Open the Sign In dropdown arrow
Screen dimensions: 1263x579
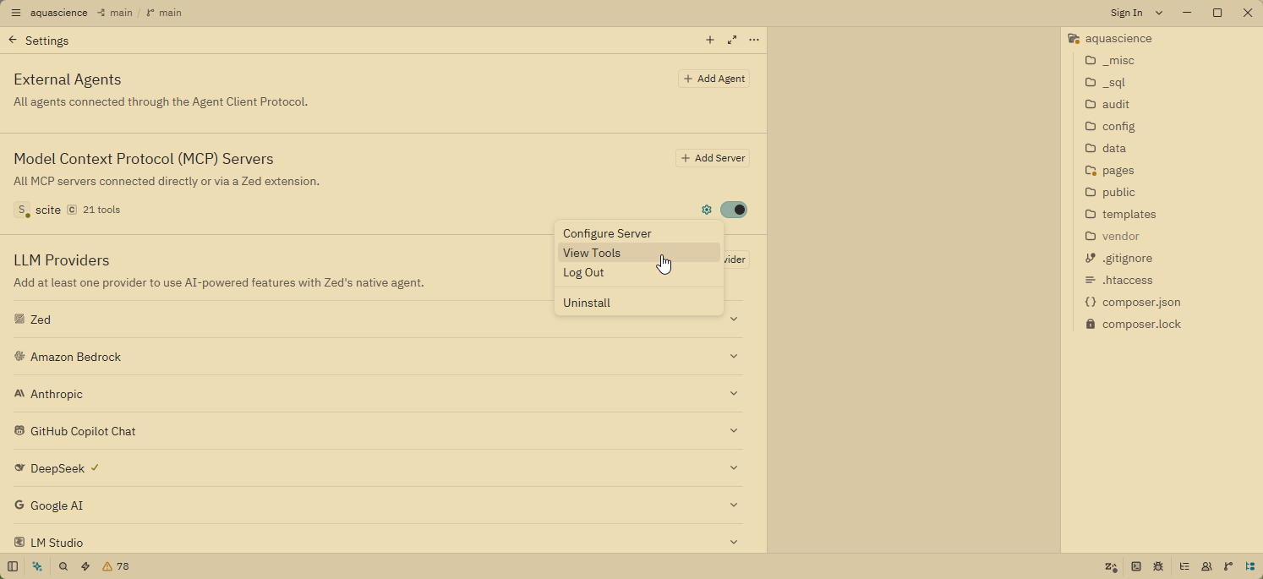pos(1159,13)
